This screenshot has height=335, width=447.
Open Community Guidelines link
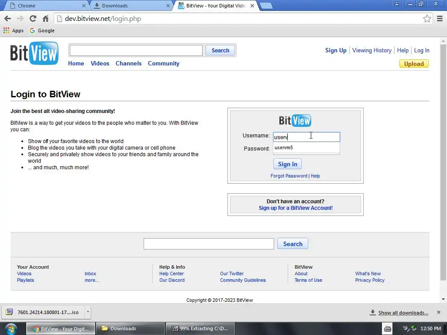coord(243,280)
